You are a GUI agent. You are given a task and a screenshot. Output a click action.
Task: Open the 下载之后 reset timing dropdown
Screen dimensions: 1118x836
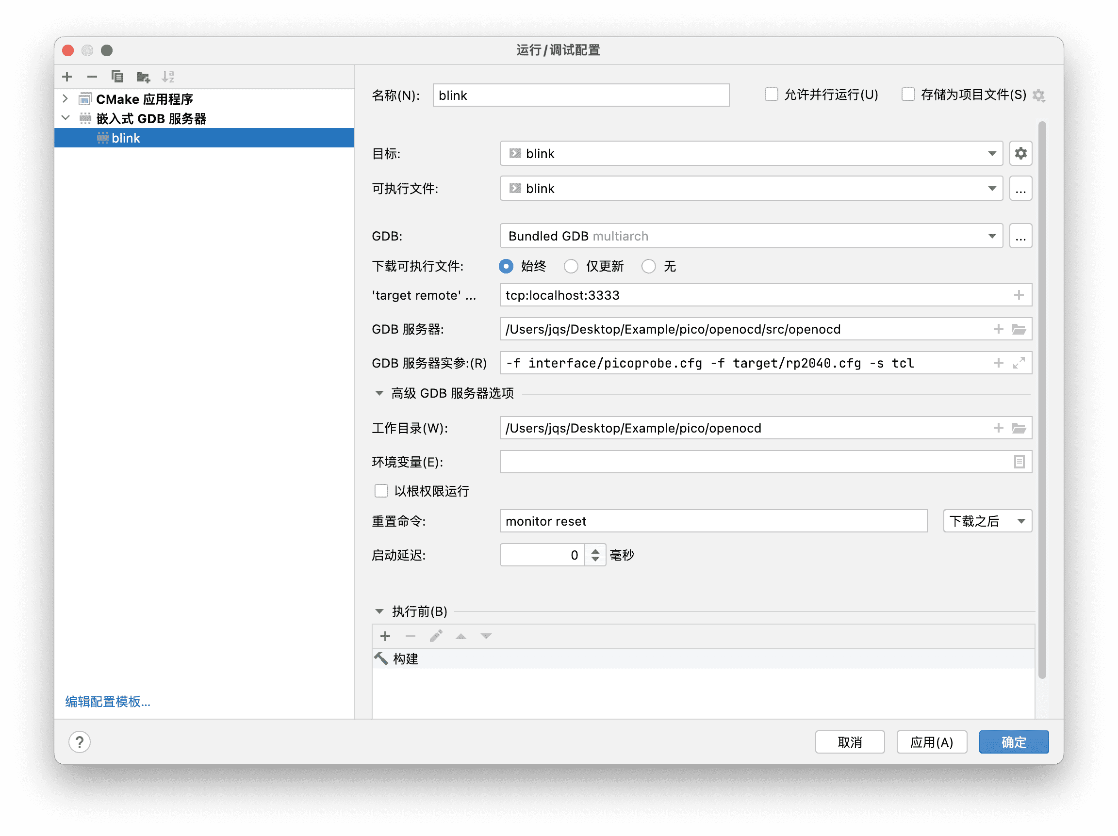987,521
